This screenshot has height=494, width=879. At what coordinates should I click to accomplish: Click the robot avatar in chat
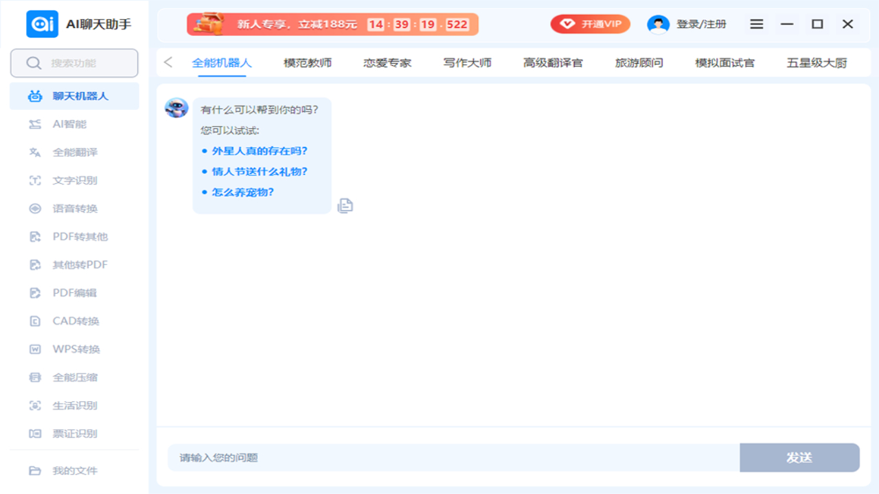pos(176,108)
